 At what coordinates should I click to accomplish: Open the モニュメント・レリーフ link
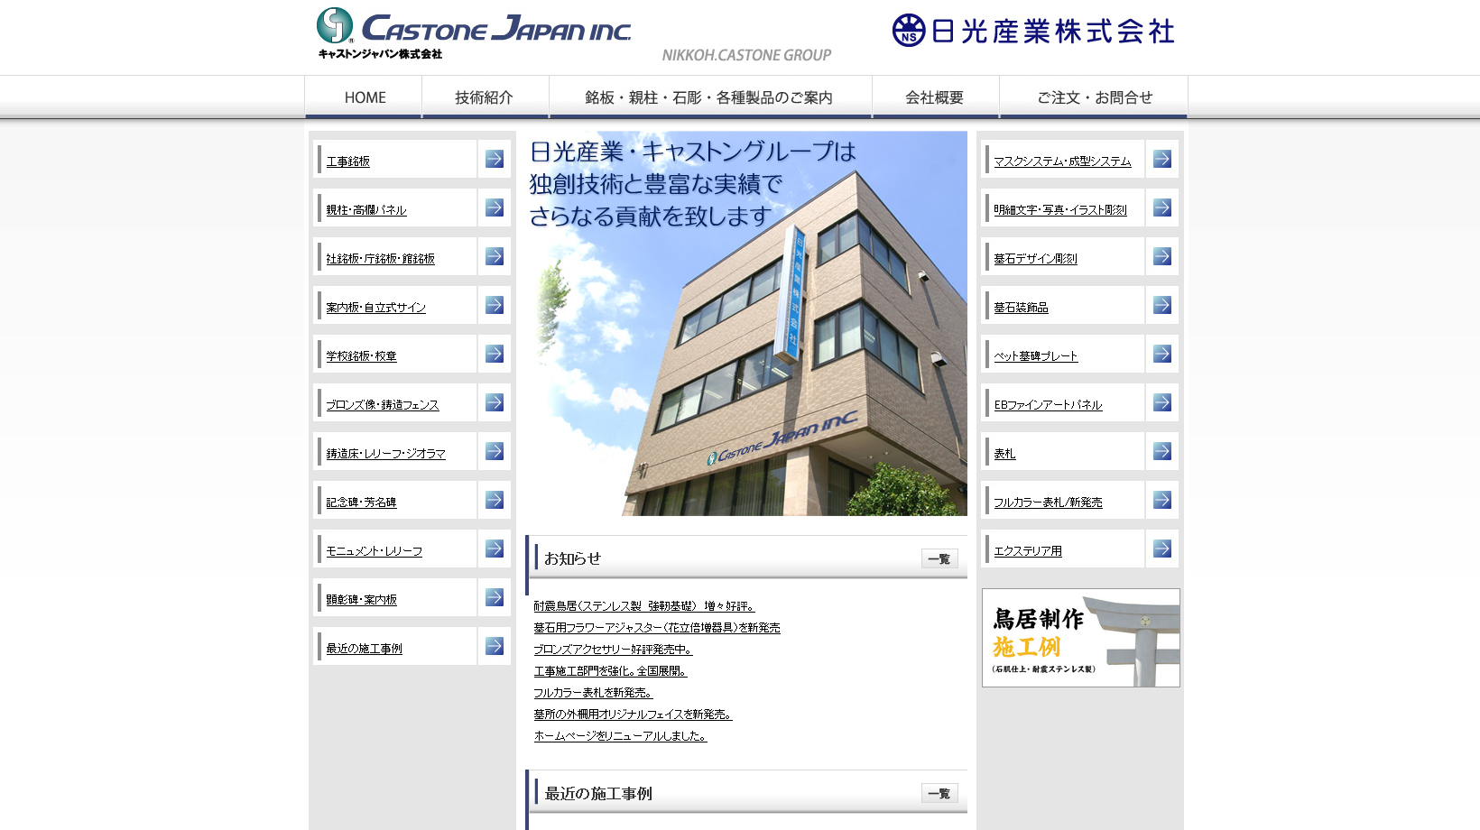pyautogui.click(x=375, y=551)
